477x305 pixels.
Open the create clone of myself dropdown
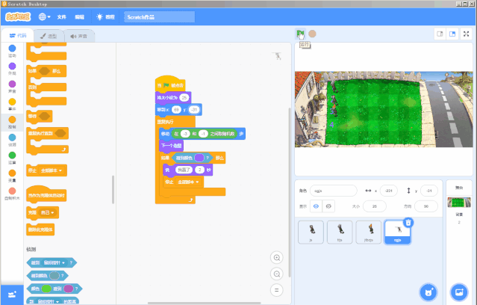(x=48, y=212)
